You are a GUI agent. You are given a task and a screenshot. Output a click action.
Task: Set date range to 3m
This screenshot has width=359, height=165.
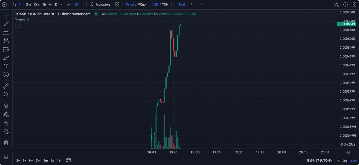38,161
